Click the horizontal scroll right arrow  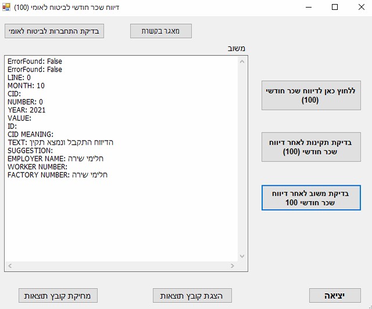(x=233, y=266)
